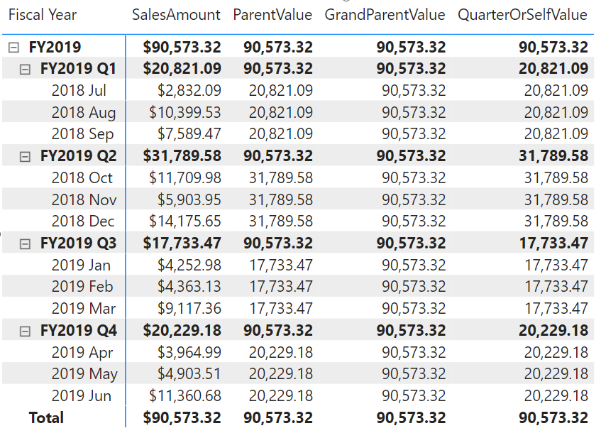
Task: Collapse the FY2019 row
Action: [13, 48]
